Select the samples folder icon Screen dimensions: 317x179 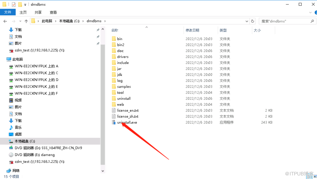(114, 86)
